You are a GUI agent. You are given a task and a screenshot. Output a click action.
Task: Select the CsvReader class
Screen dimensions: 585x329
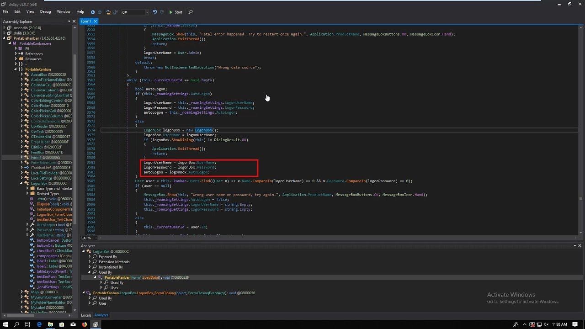point(49,126)
